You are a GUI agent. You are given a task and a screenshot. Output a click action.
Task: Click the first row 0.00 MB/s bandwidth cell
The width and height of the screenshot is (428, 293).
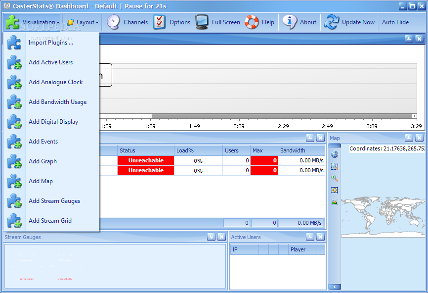click(301, 160)
